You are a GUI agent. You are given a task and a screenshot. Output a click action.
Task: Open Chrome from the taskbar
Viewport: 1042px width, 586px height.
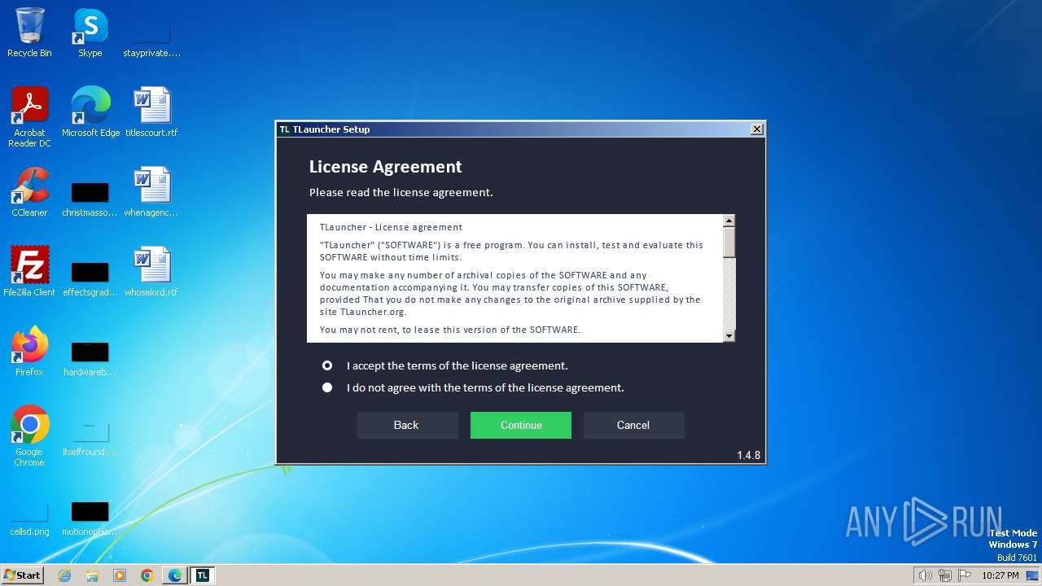pos(147,575)
